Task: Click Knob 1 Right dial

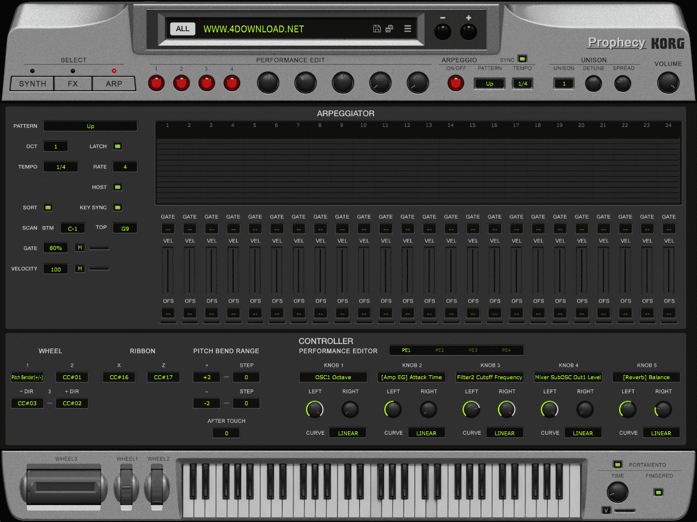Action: point(350,409)
